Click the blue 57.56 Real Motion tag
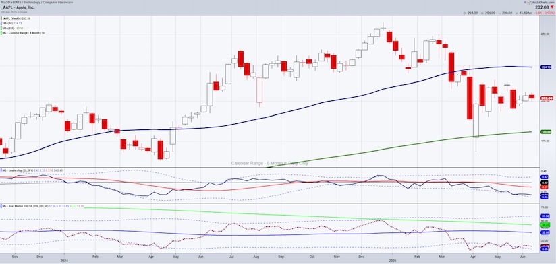 [546, 216]
